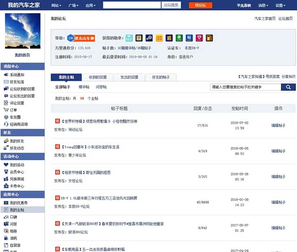Screen dimensions: 297x252
Task: Click the post keyword search input field
Action: (x=245, y=87)
